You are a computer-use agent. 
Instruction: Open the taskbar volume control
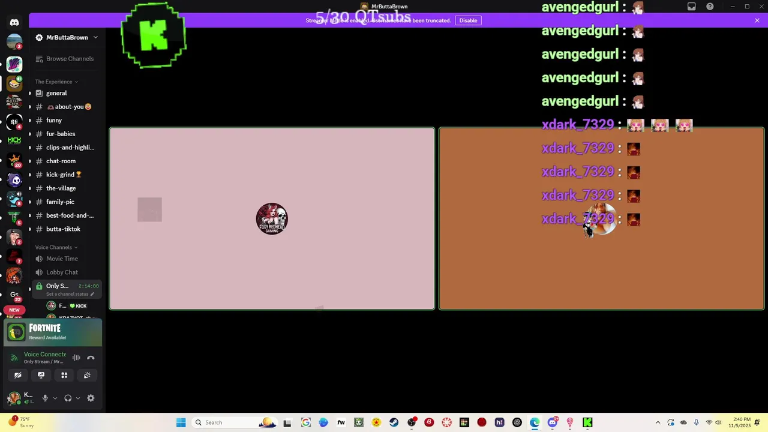pyautogui.click(x=718, y=422)
